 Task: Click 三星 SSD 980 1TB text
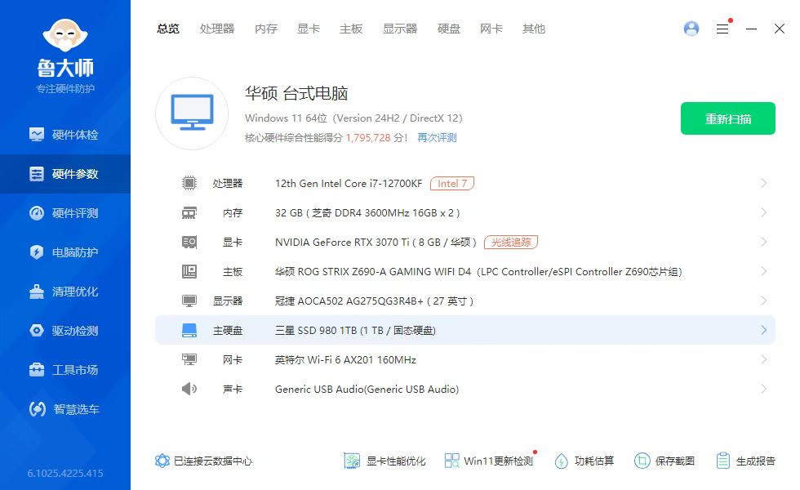click(355, 330)
